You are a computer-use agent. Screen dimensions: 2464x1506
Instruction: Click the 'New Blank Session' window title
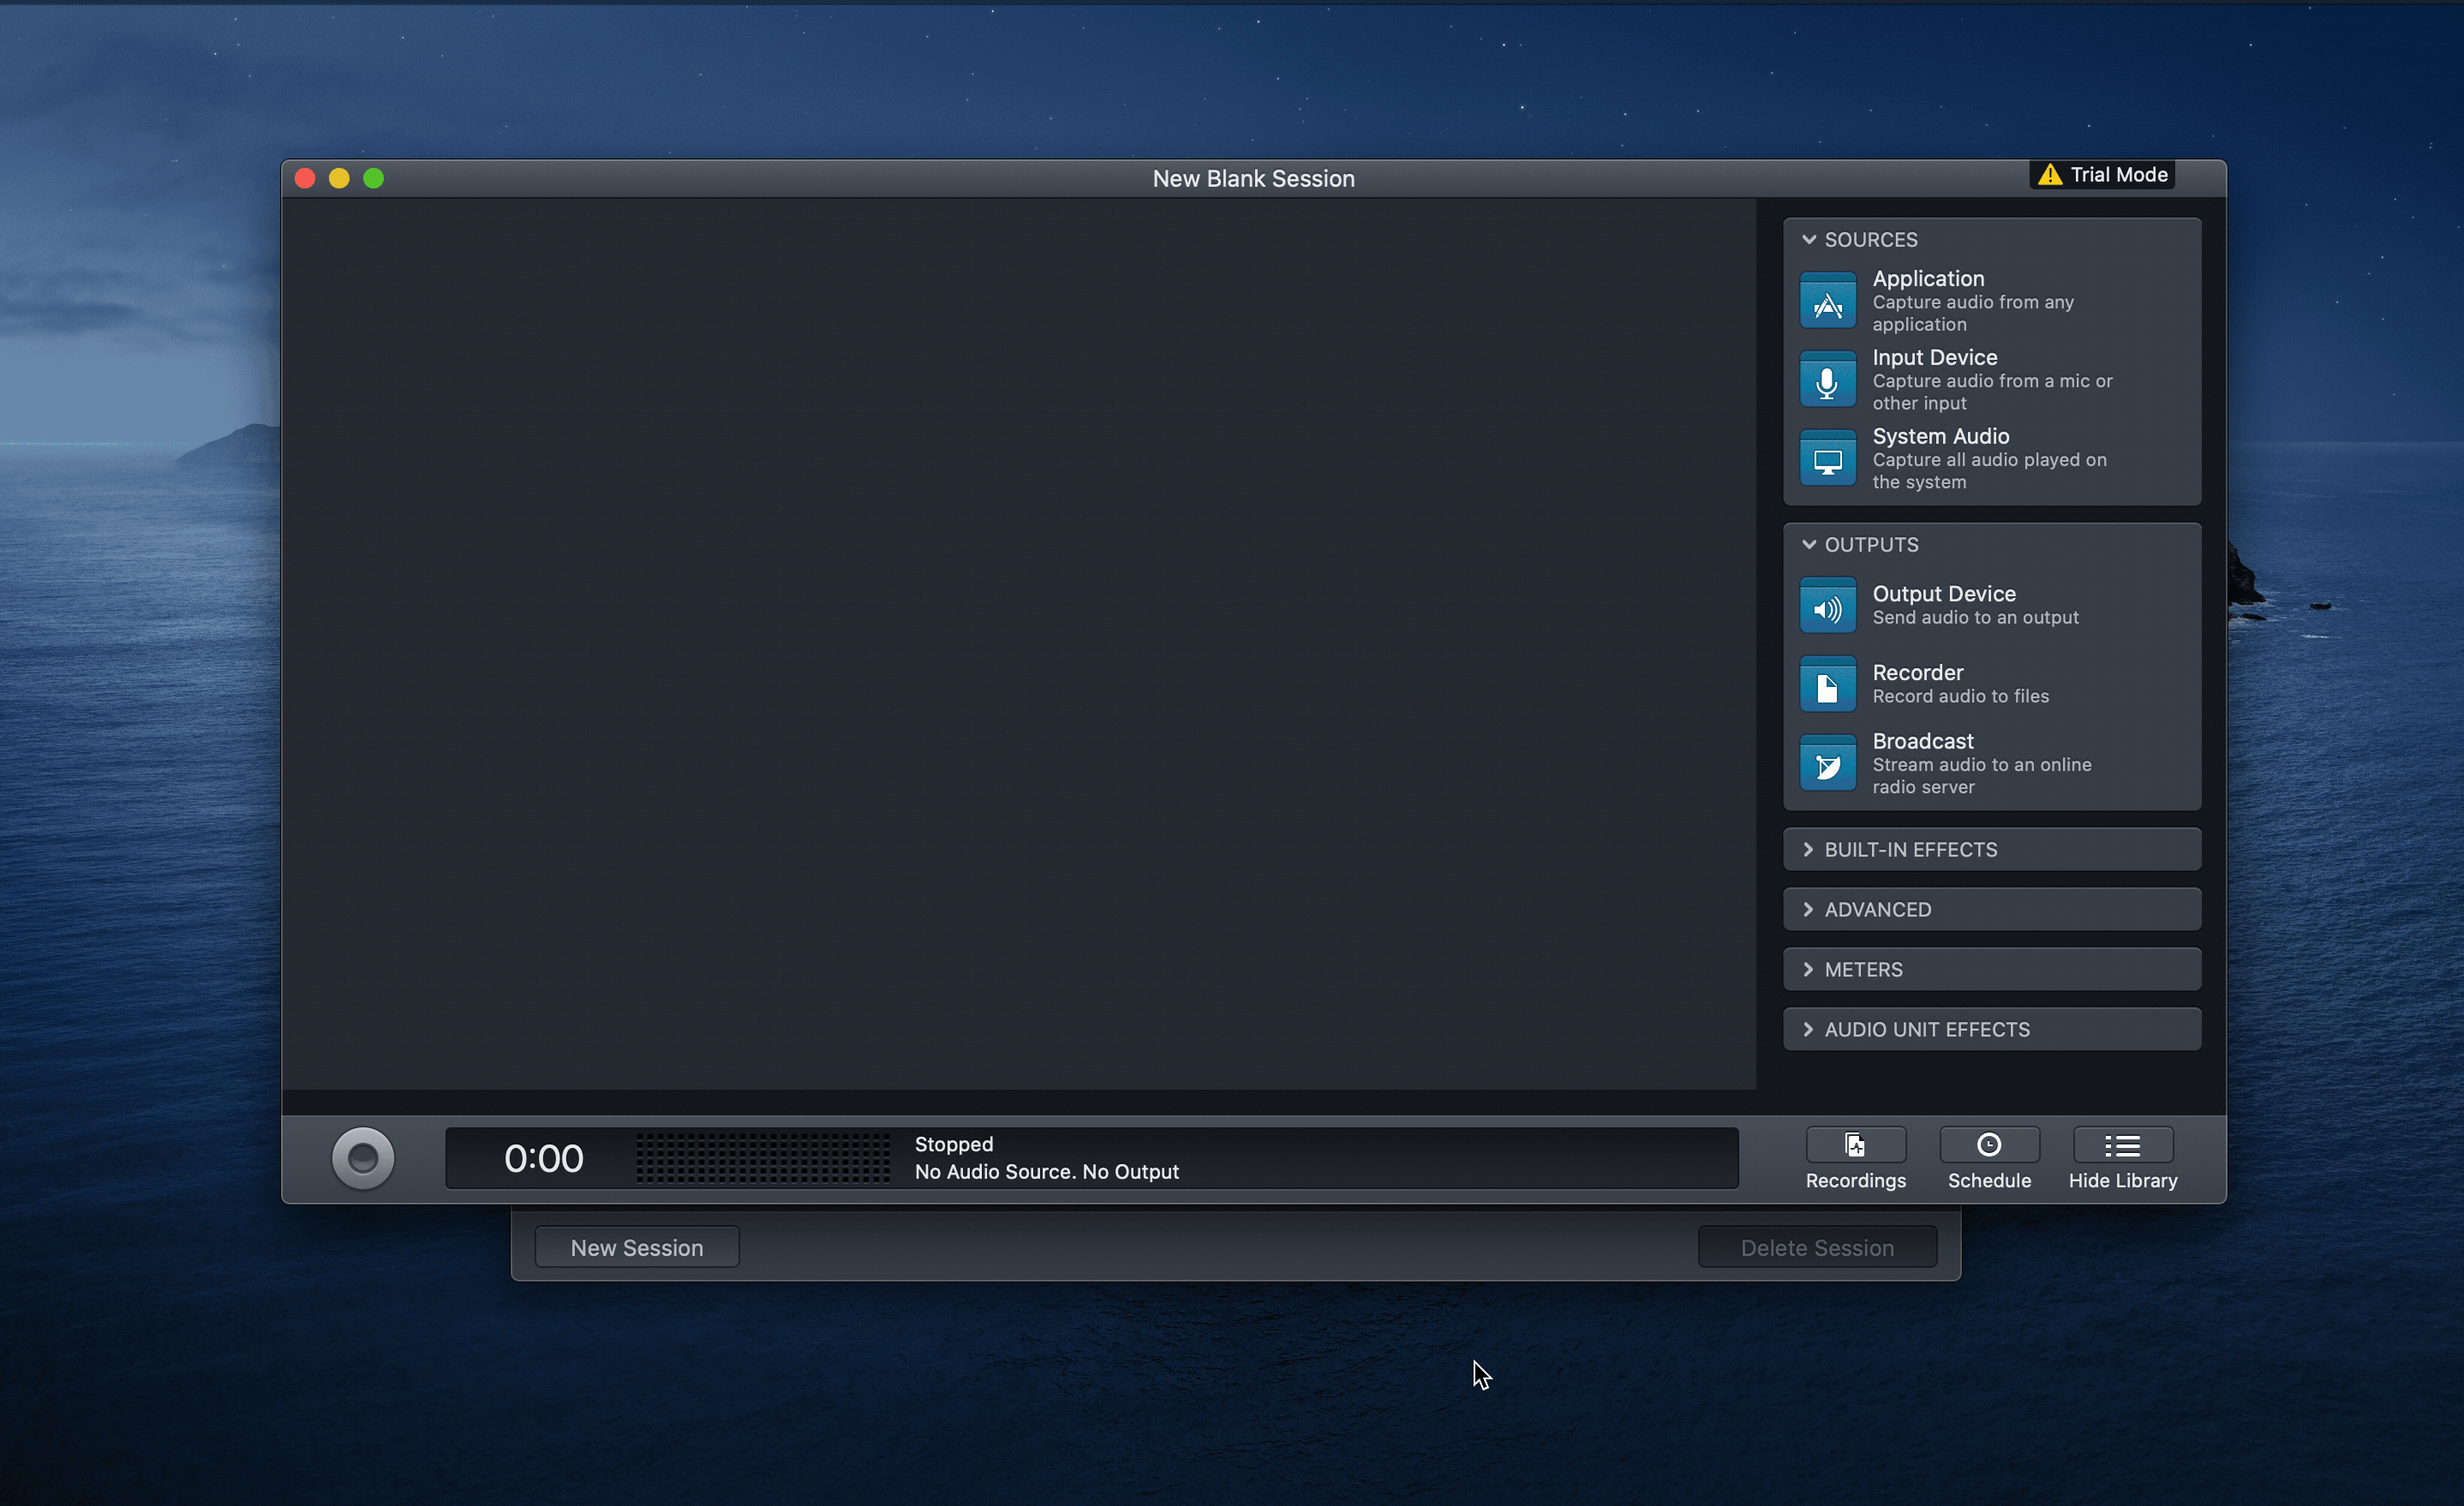click(x=1253, y=179)
